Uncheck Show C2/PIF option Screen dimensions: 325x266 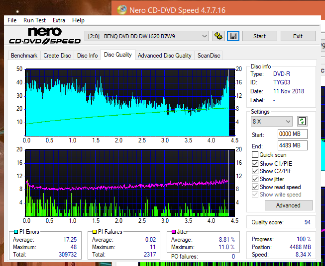pyautogui.click(x=255, y=171)
